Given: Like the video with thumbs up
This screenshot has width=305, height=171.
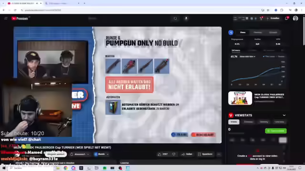Looking at the screenshot, I should coord(163,154).
